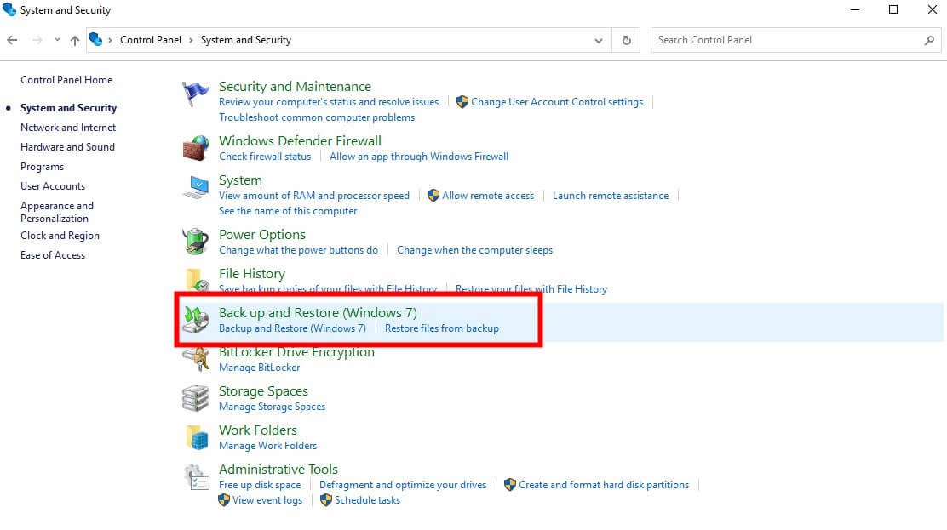Screen dimensions: 947x530
Task: Open Power Options heading
Action: coord(262,234)
